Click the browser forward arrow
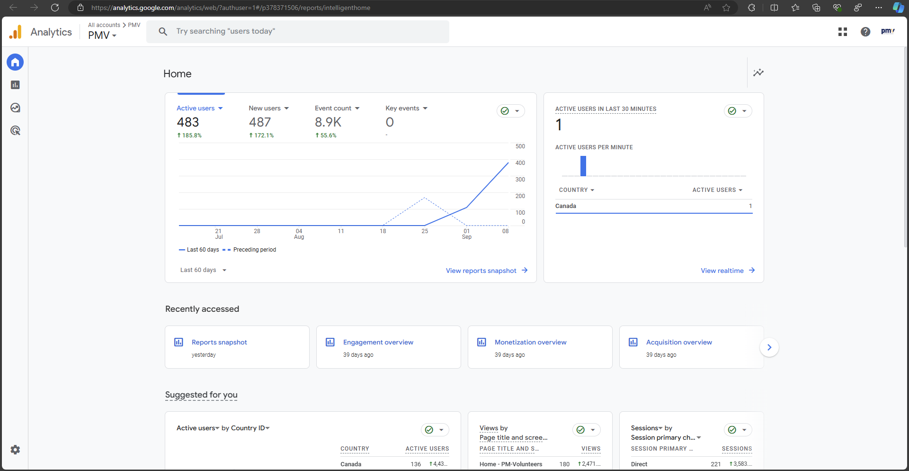The image size is (909, 471). coord(34,8)
